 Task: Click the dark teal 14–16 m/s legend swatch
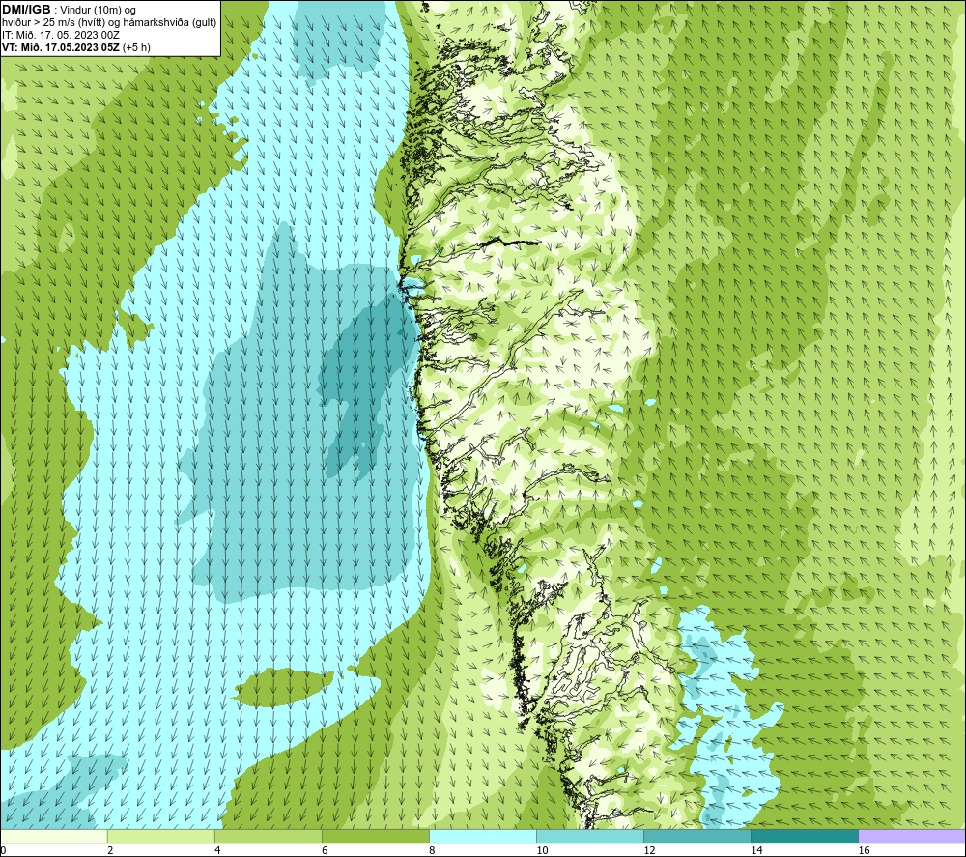point(805,836)
